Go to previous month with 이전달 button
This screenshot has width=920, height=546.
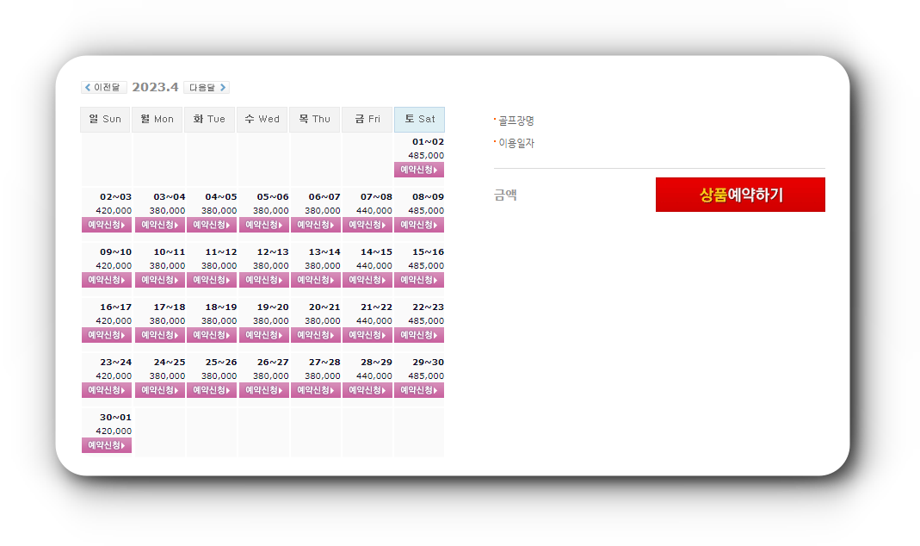click(x=104, y=88)
